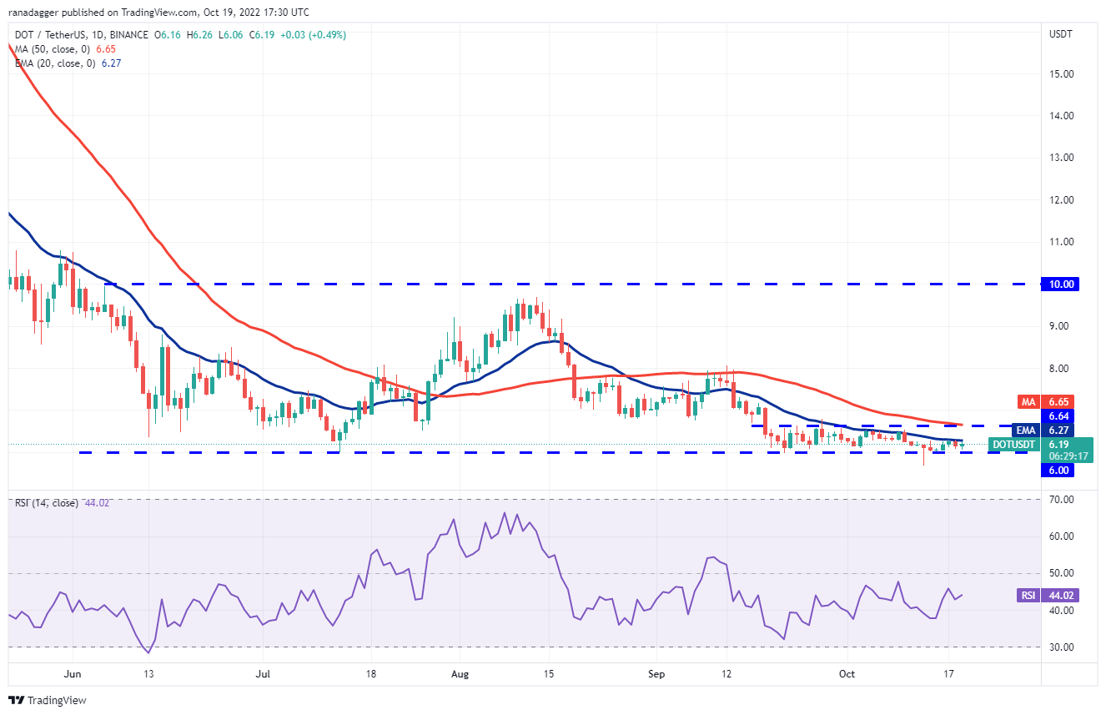Click the Jun label on the time axis
This screenshot has height=715, width=1106.
click(x=73, y=672)
